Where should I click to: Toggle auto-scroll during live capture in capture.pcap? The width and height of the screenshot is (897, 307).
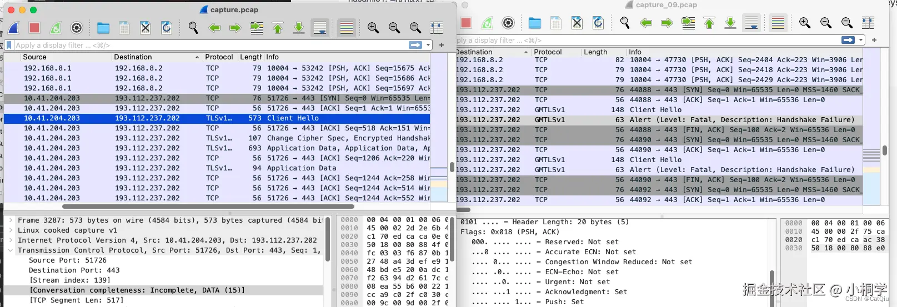pyautogui.click(x=320, y=28)
